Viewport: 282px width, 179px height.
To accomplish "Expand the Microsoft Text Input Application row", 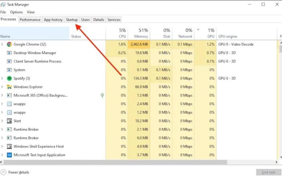I will coord(2,155).
